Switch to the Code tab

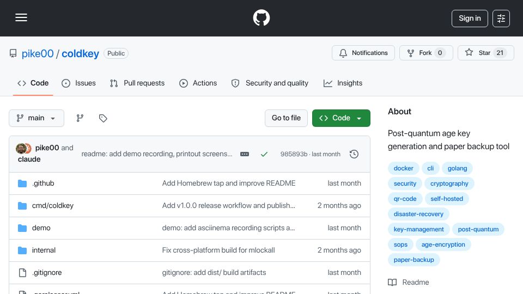point(33,83)
